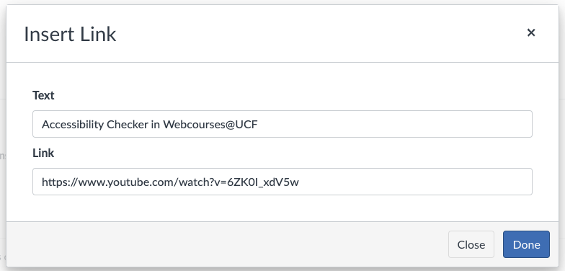Image resolution: width=565 pixels, height=271 pixels.
Task: Place cursor on word "Accessibility" in Text field
Action: click(x=74, y=125)
